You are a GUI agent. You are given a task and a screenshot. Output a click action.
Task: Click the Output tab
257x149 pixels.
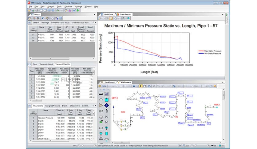35,14
